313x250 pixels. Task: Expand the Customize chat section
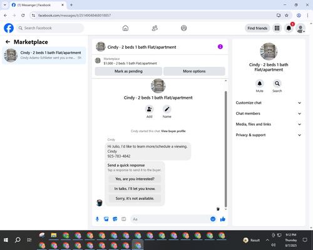pos(269,102)
